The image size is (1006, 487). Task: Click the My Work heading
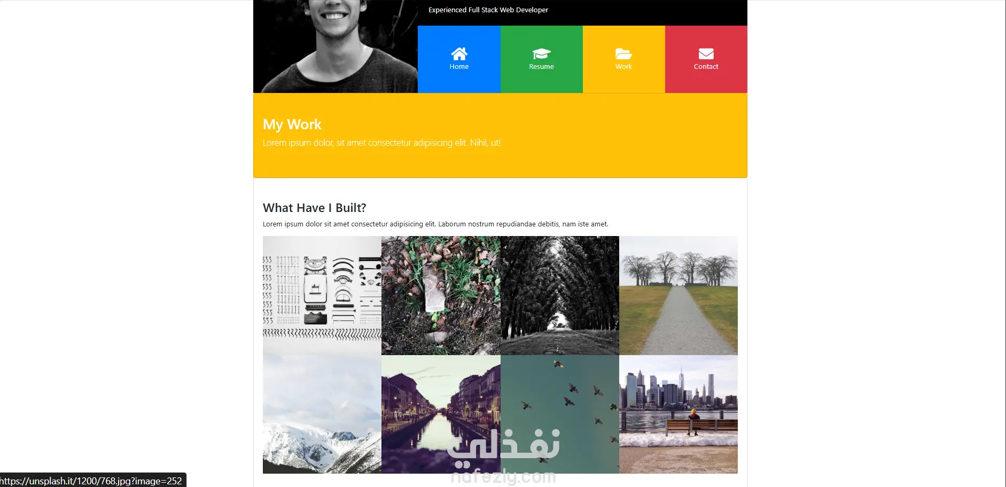coord(292,124)
